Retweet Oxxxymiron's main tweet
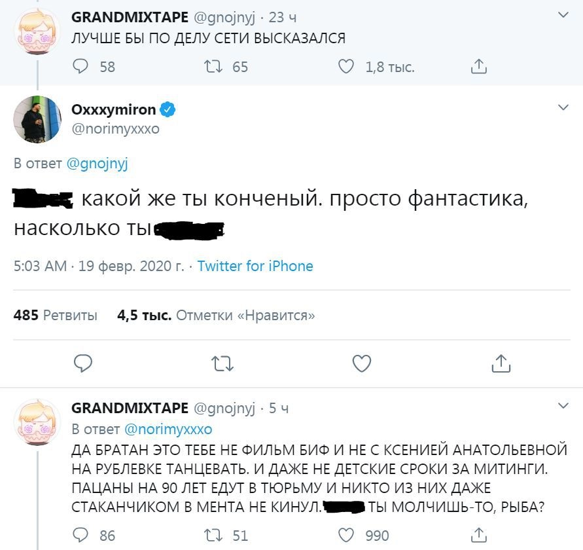This screenshot has height=550, width=583. (222, 362)
